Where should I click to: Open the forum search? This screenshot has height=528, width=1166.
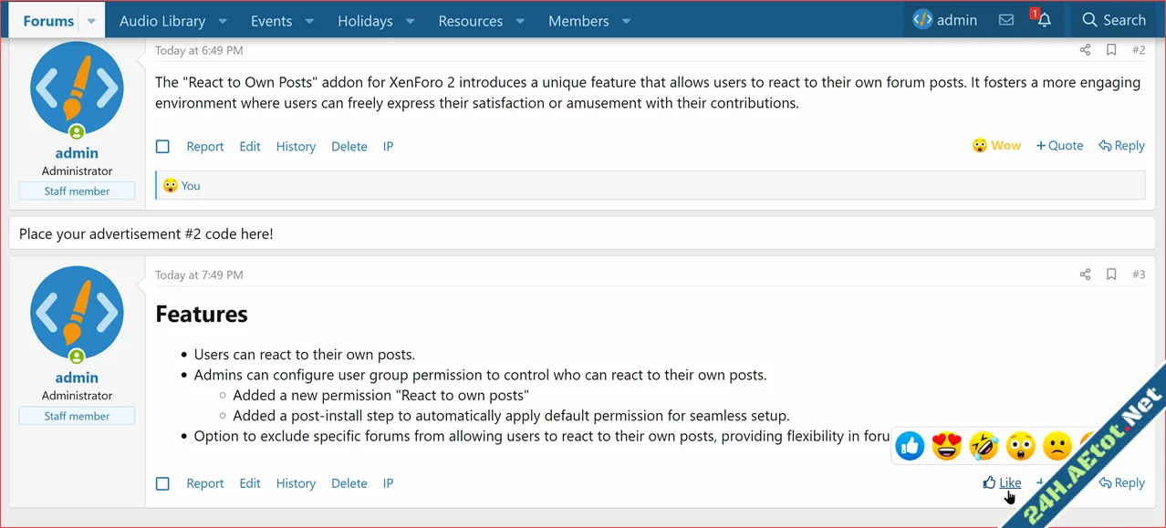(x=1115, y=19)
